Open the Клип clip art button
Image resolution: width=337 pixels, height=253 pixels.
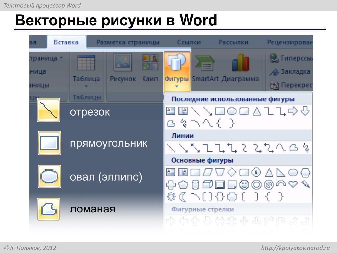[150, 68]
